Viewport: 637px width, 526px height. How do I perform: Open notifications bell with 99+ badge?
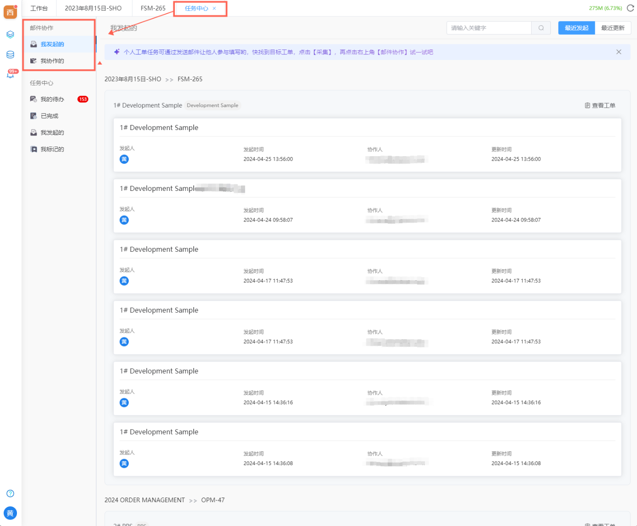10,74
